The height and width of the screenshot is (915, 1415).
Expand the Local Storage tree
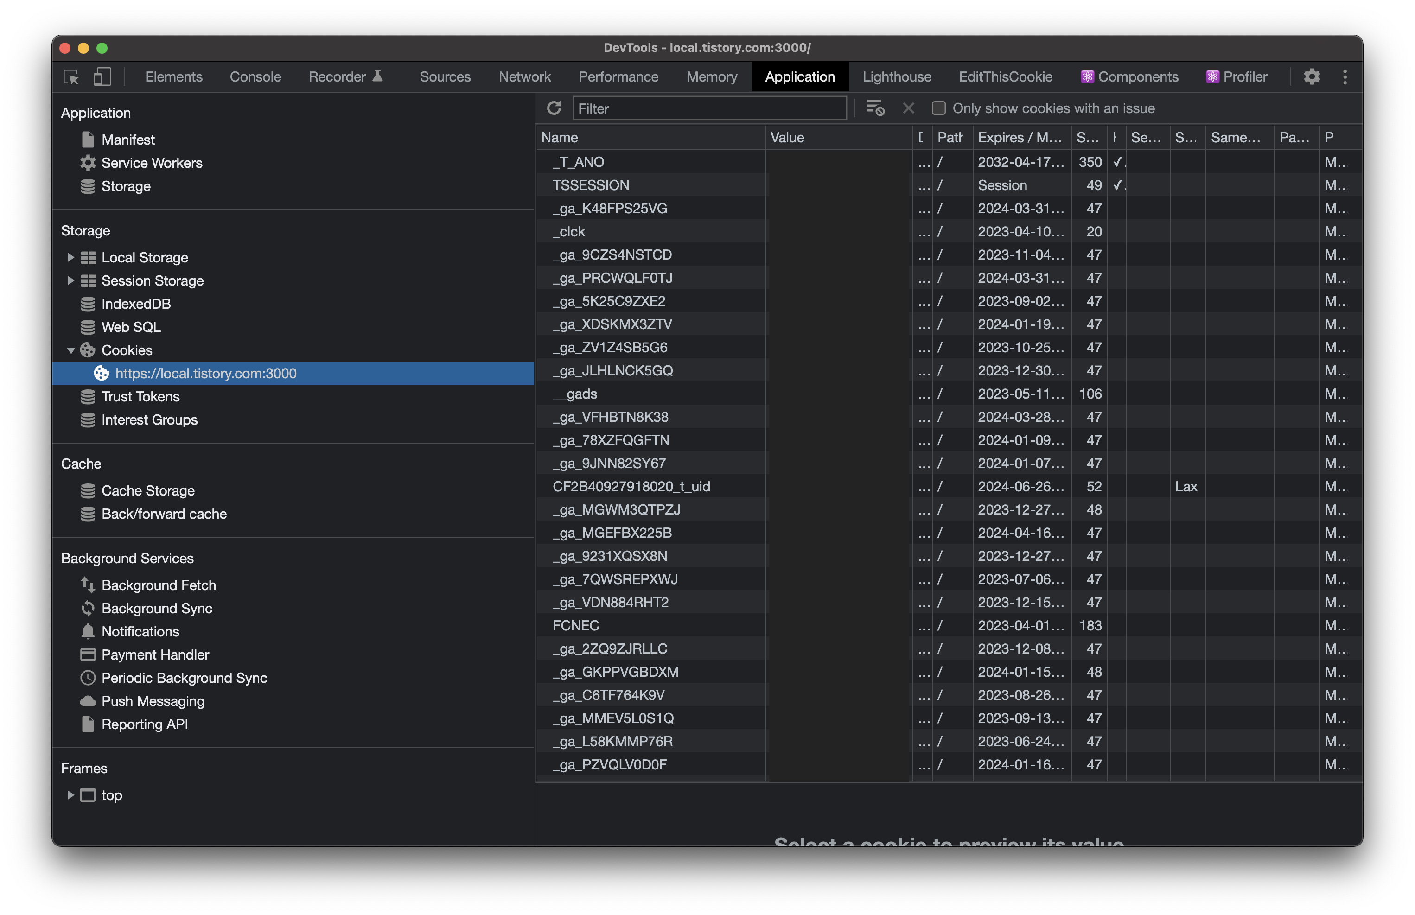[71, 257]
